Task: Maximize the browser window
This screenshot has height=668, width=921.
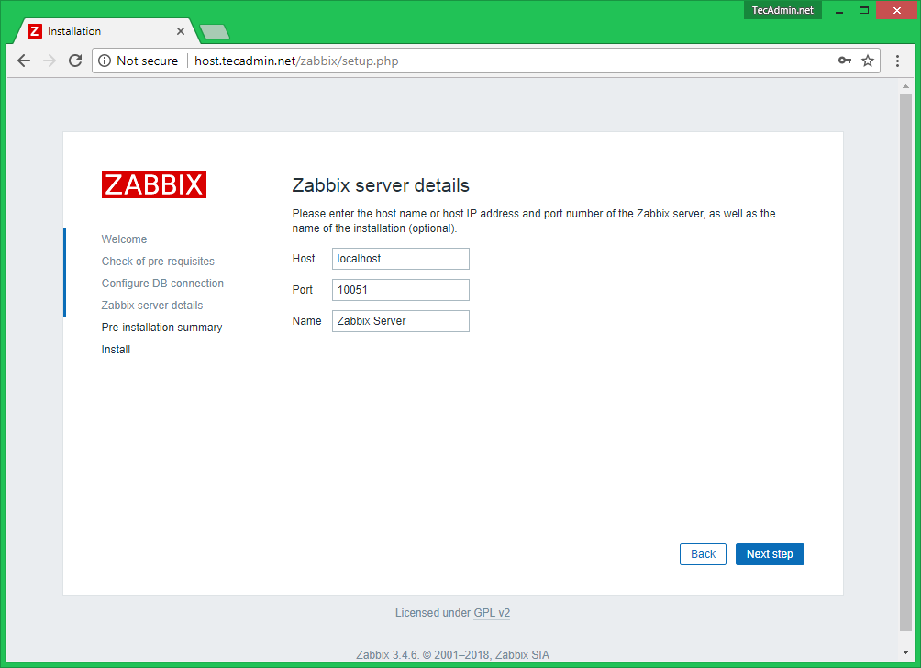Action: pos(863,10)
